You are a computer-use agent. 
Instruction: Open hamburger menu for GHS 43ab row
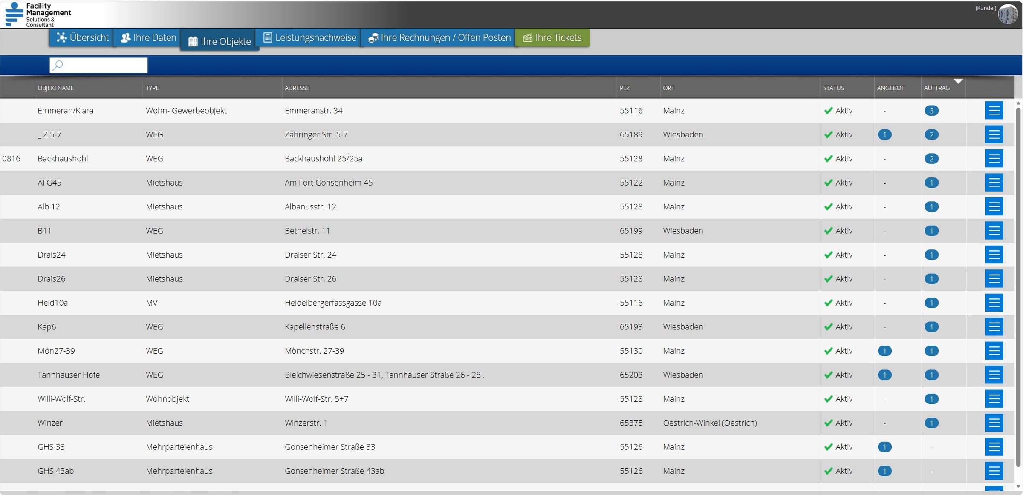click(994, 471)
